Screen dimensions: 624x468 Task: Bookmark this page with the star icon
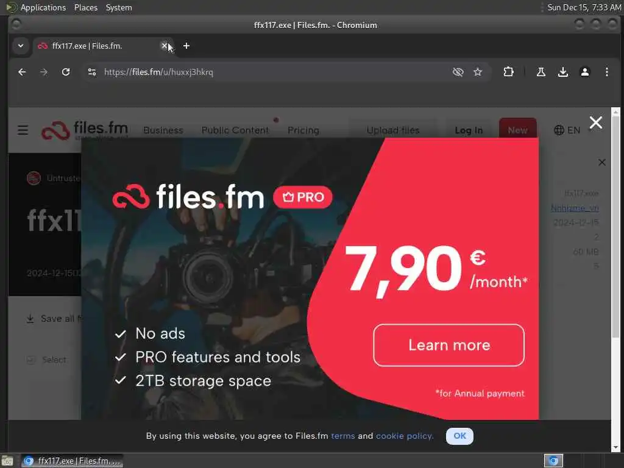(478, 72)
